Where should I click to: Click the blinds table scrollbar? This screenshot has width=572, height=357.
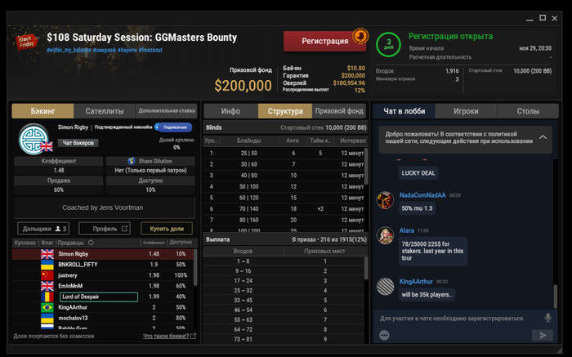click(x=366, y=166)
